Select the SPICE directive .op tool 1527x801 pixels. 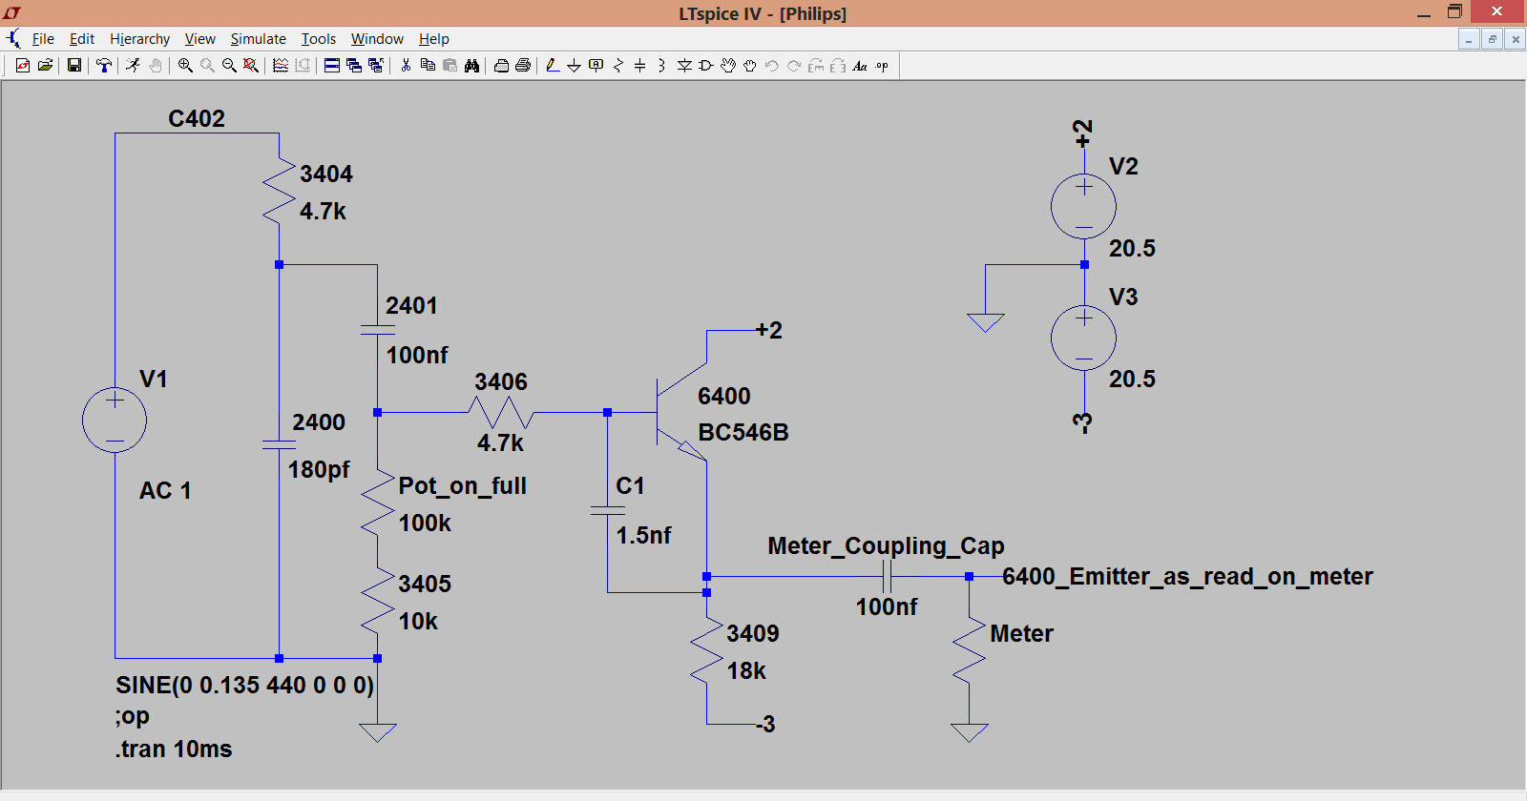[882, 66]
